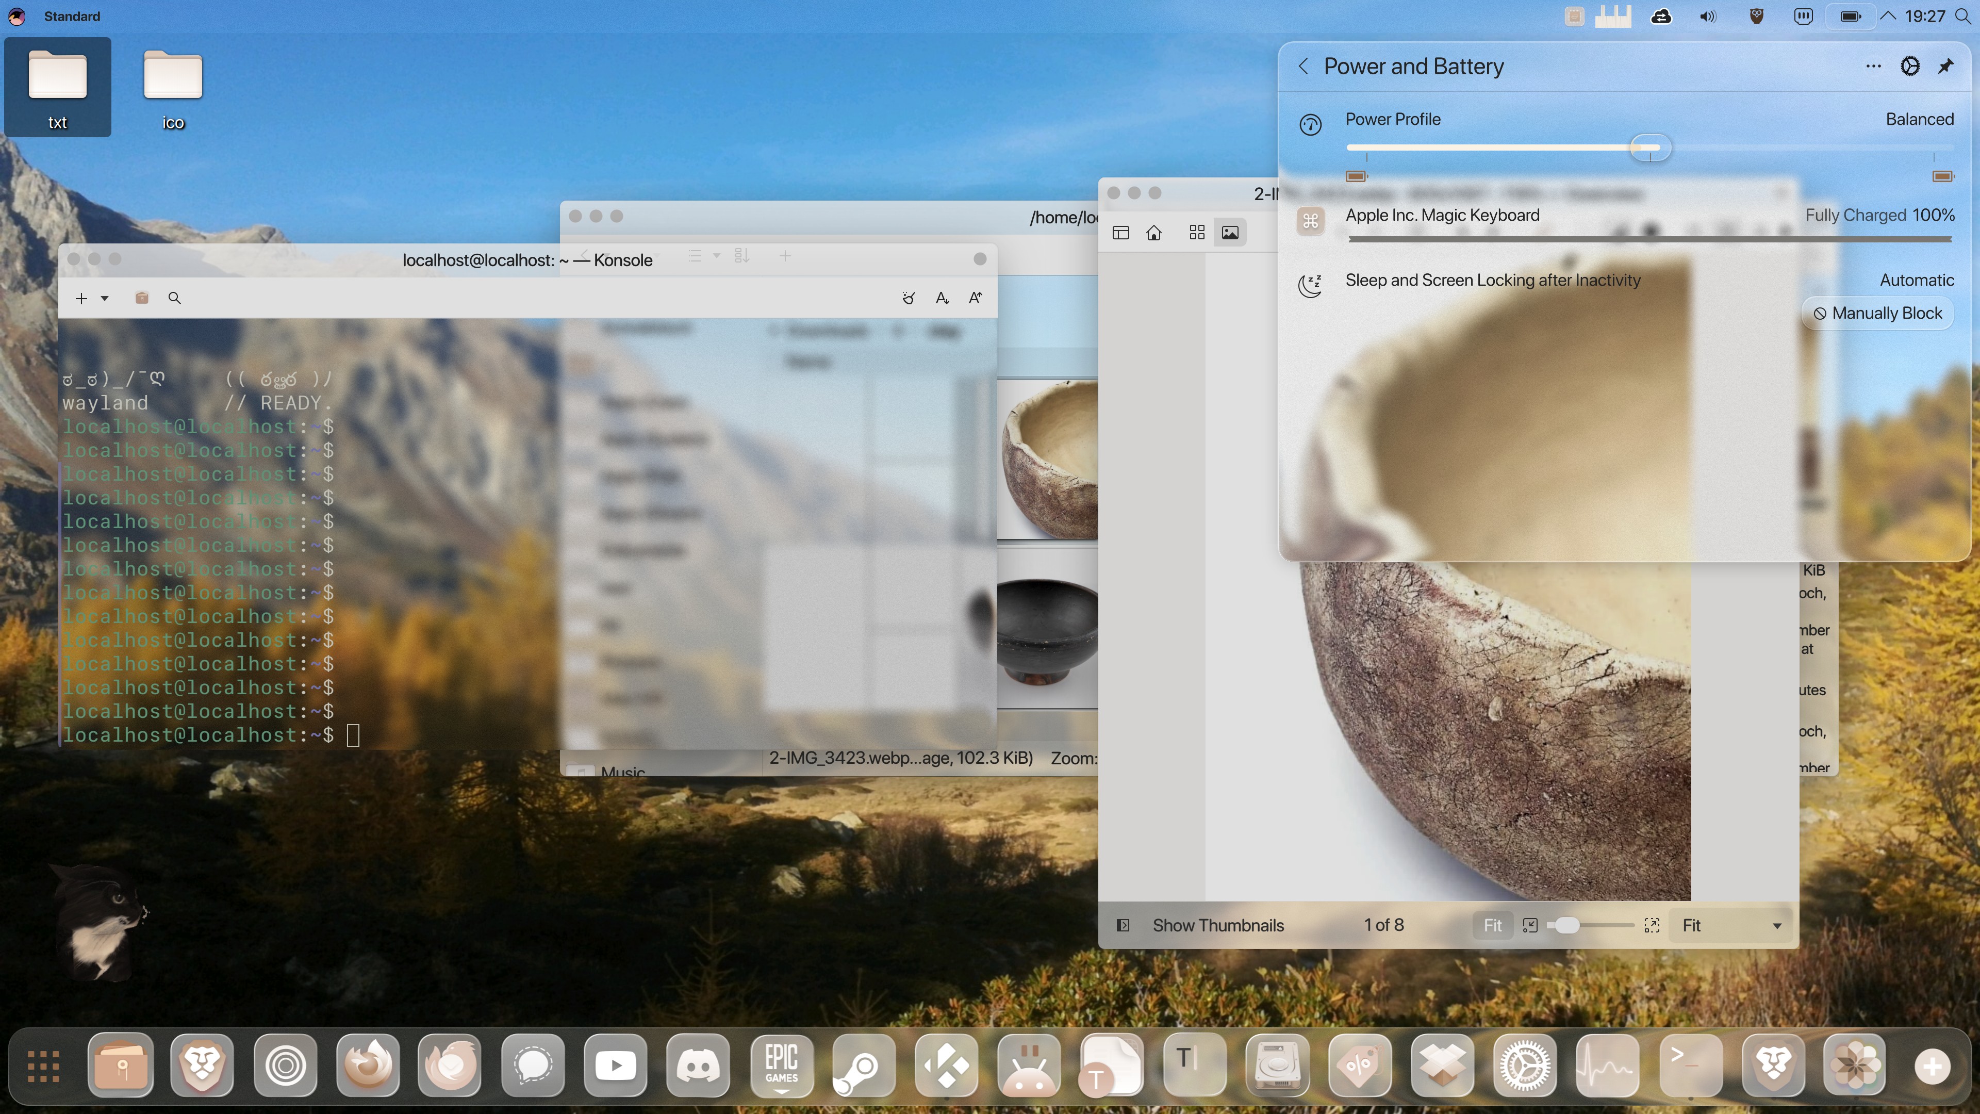Open the battery tray icon
Image resolution: width=1980 pixels, height=1114 pixels.
(1851, 16)
